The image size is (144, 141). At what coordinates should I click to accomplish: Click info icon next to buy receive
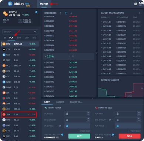[62, 135]
